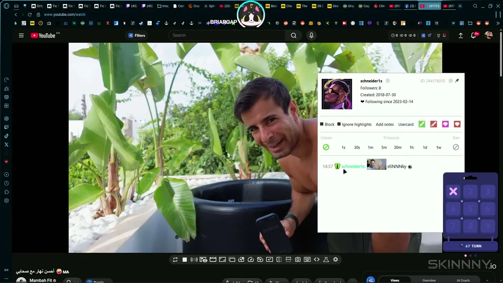Click the green sword action button
Image resolution: width=503 pixels, height=283 pixels.
422,124
